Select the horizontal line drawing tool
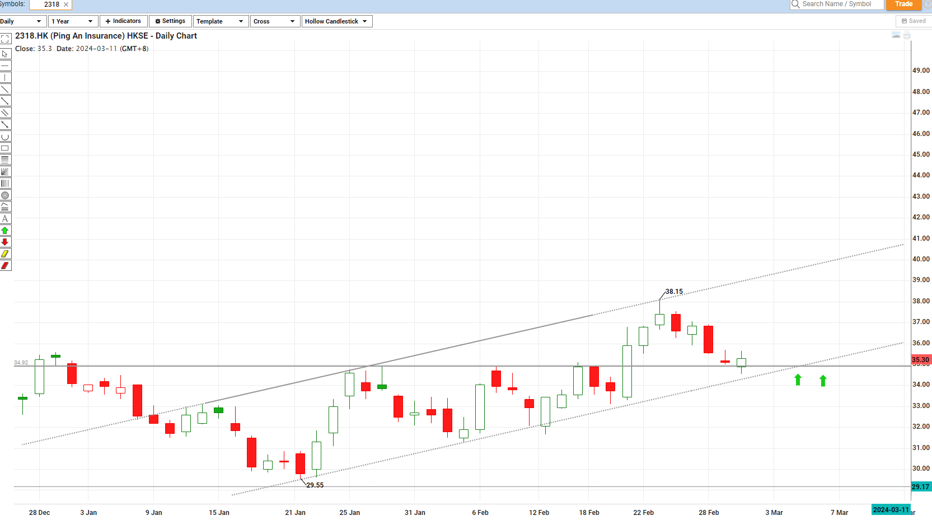The width and height of the screenshot is (932, 520). pyautogui.click(x=6, y=65)
